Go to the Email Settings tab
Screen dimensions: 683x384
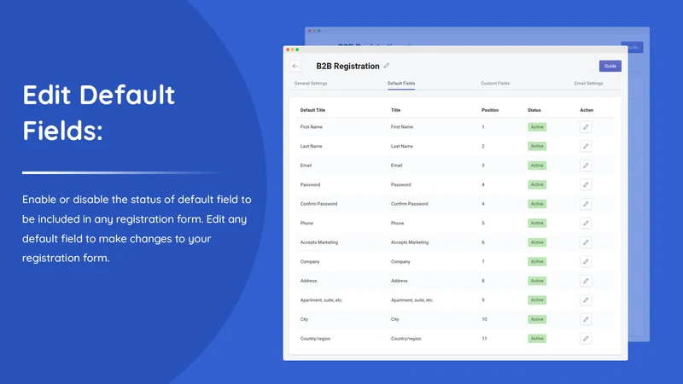[x=588, y=83]
